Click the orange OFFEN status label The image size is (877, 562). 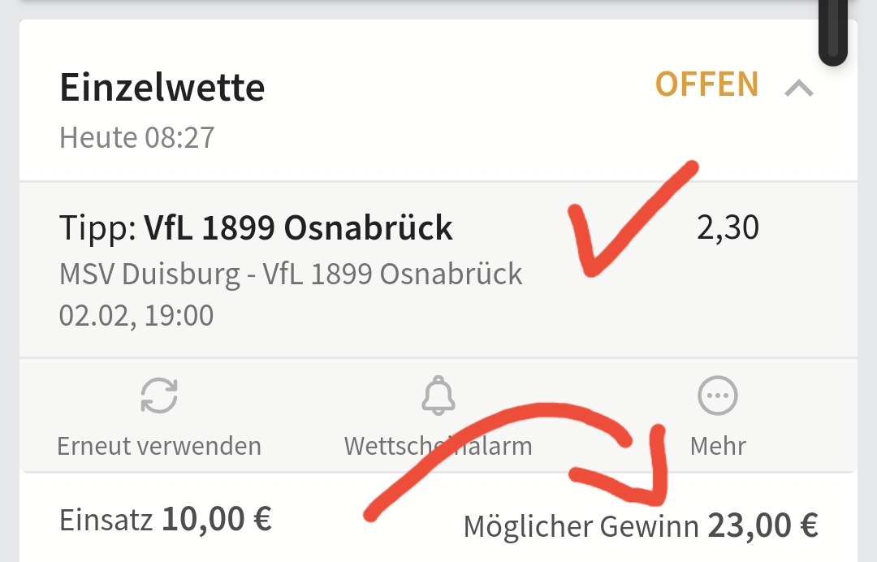click(x=706, y=84)
